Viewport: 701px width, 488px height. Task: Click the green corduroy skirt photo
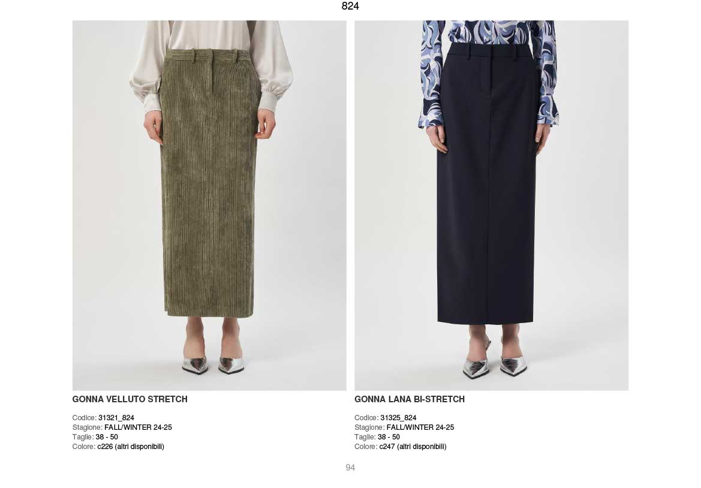click(x=209, y=205)
